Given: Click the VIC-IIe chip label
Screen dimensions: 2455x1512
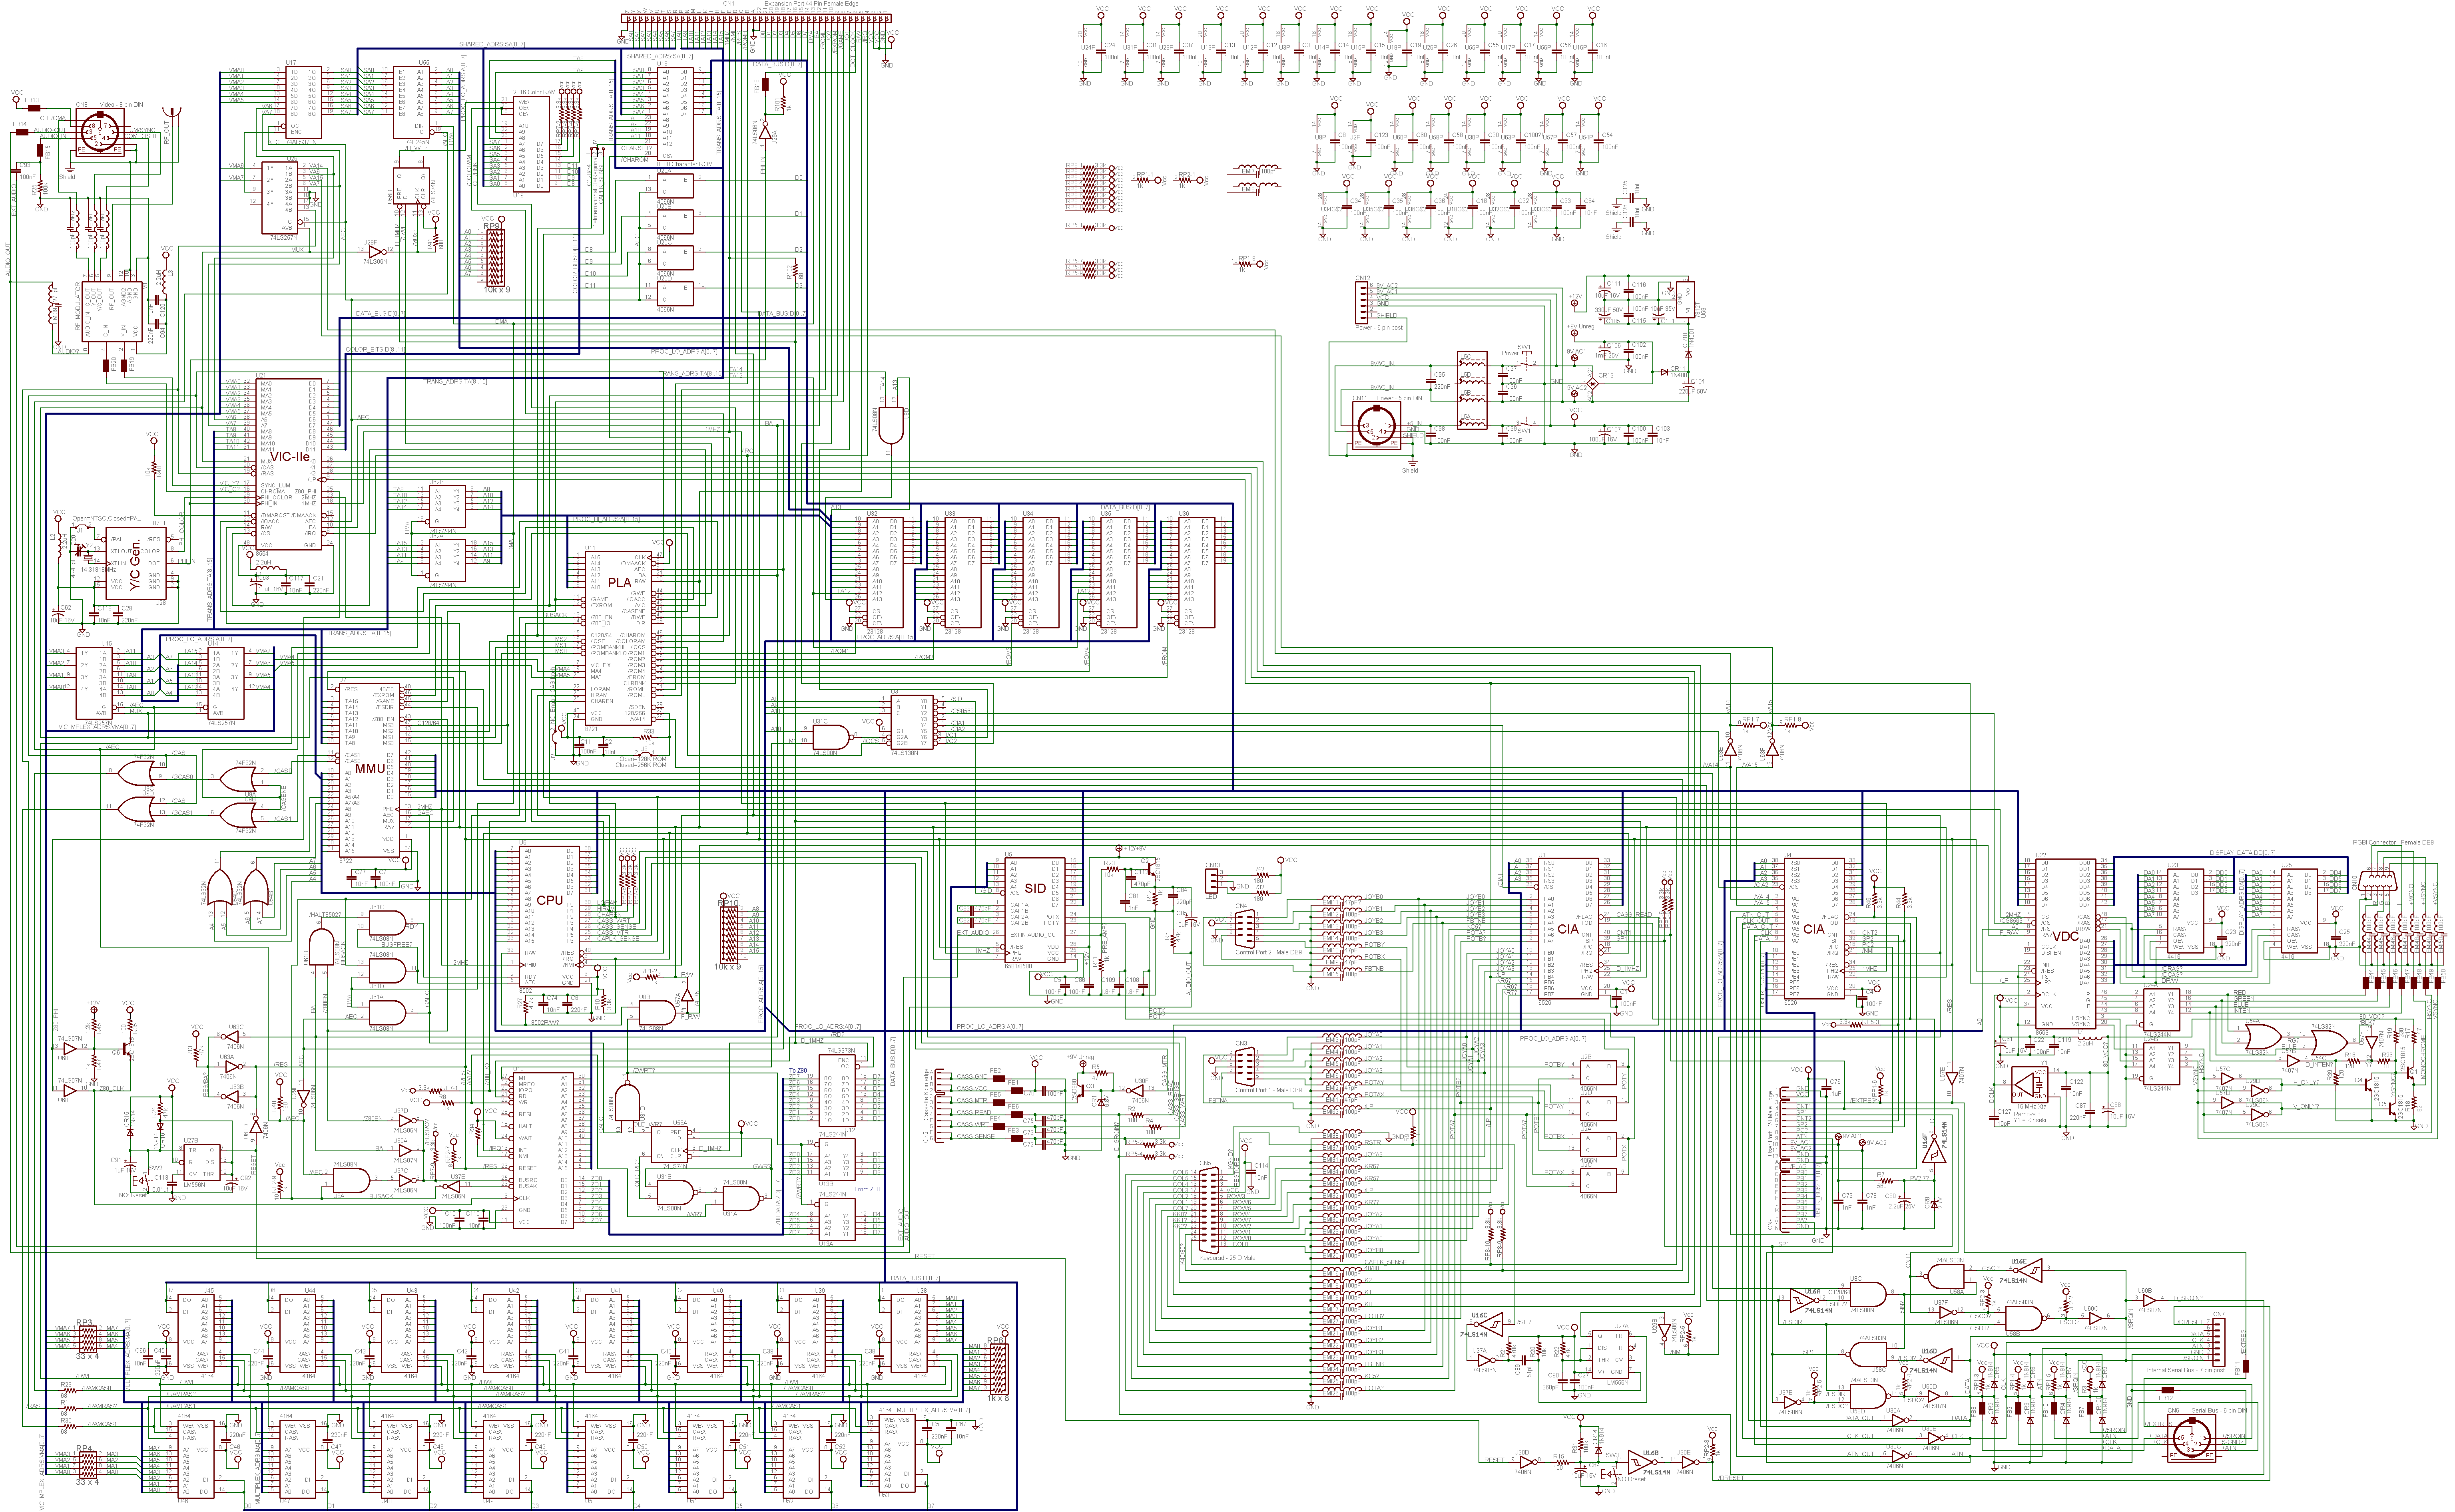Looking at the screenshot, I should click(290, 457).
